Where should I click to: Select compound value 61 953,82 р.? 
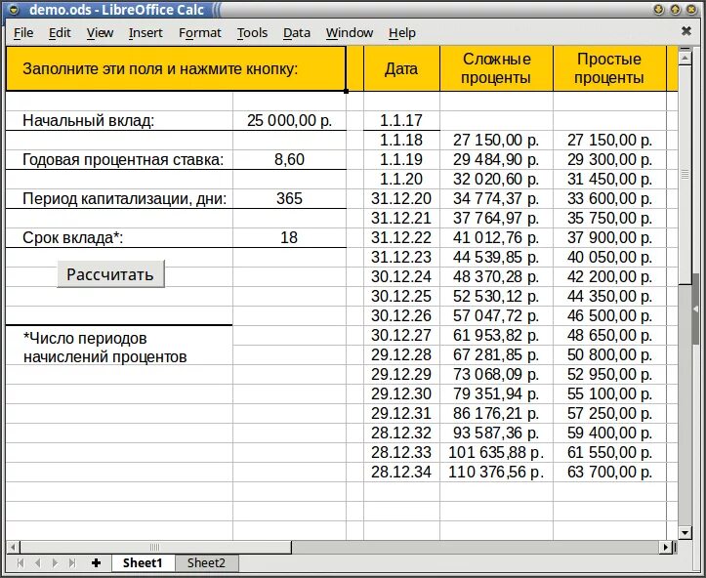[496, 335]
